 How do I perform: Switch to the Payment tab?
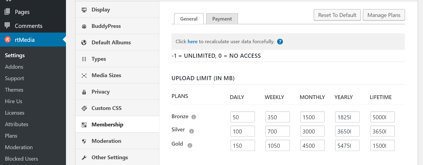coord(222,19)
